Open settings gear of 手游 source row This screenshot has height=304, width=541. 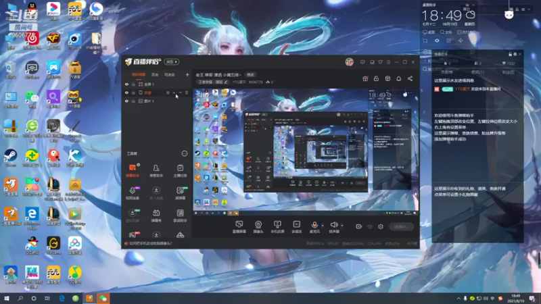[168, 93]
